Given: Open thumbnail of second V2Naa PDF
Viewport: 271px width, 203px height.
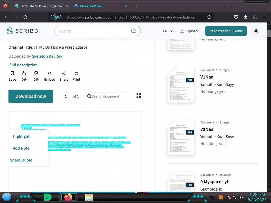Looking at the screenshot, I should coord(181,137).
